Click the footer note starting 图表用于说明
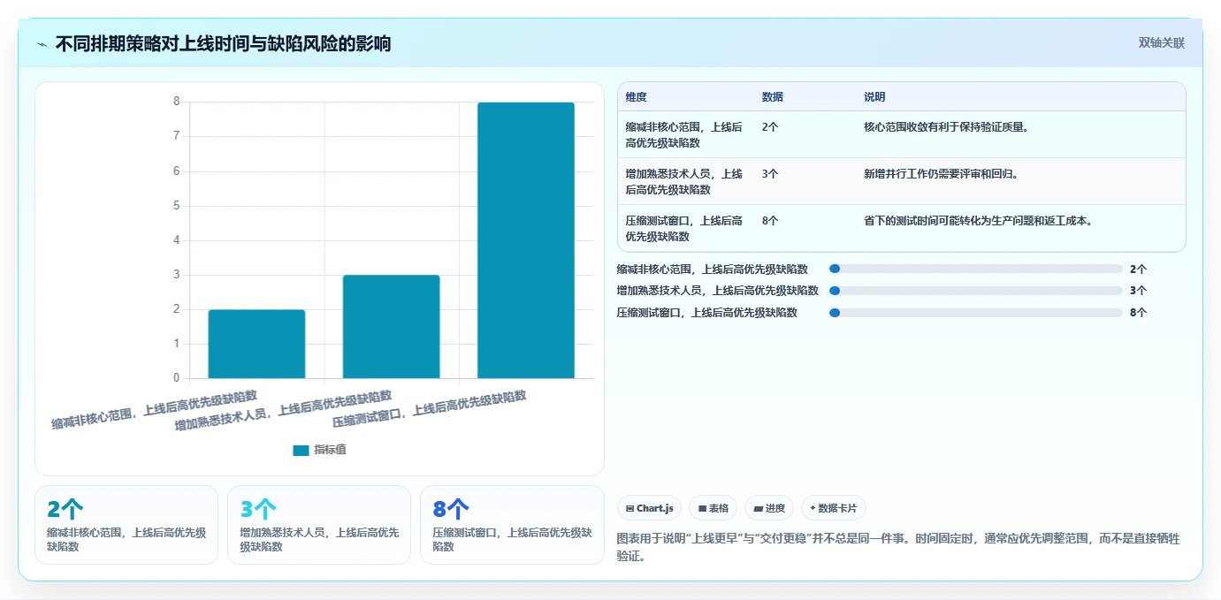Screen dimensions: 1221x600 click(898, 548)
